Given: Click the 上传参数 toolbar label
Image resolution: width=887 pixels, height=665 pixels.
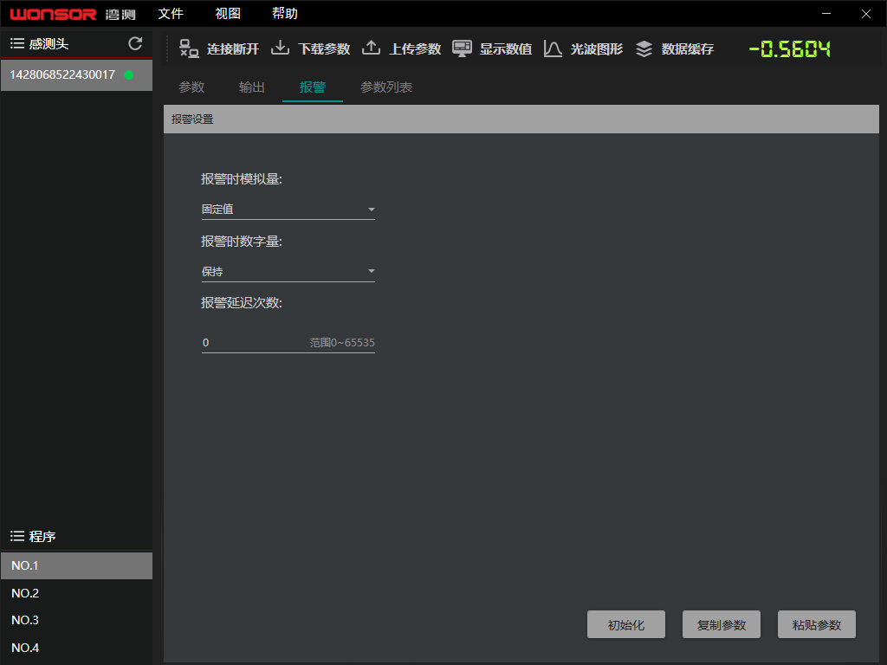Looking at the screenshot, I should point(415,49).
